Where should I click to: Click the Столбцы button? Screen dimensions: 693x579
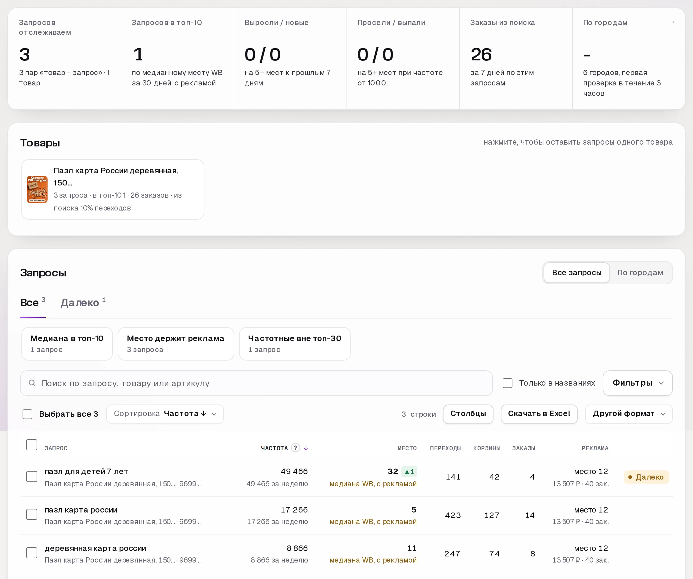(468, 414)
